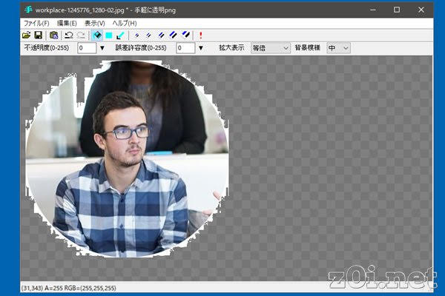Open the 不透明度 arrow dropdown
The image size is (445, 296).
click(102, 48)
